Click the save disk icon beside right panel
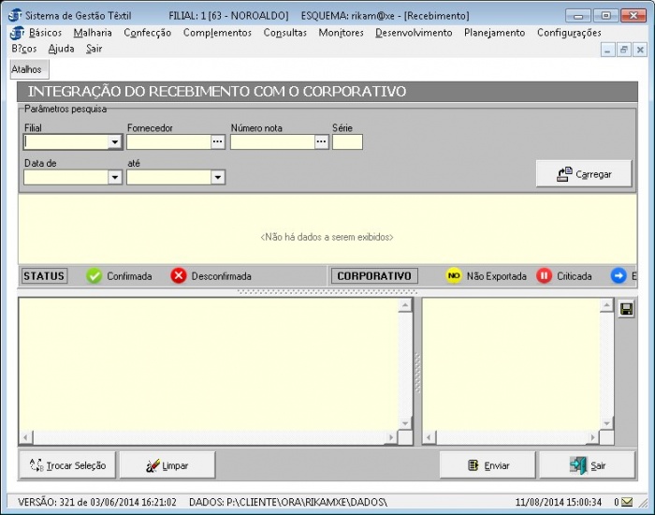The image size is (655, 515). pyautogui.click(x=626, y=309)
